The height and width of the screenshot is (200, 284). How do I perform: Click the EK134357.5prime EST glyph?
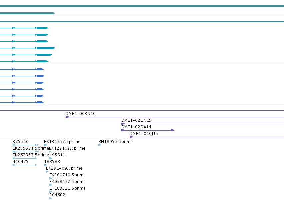point(46,145)
